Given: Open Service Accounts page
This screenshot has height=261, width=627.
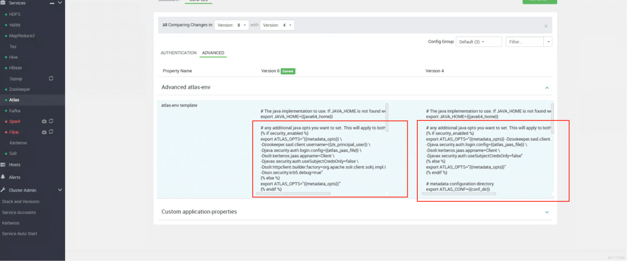Looking at the screenshot, I should (19, 212).
